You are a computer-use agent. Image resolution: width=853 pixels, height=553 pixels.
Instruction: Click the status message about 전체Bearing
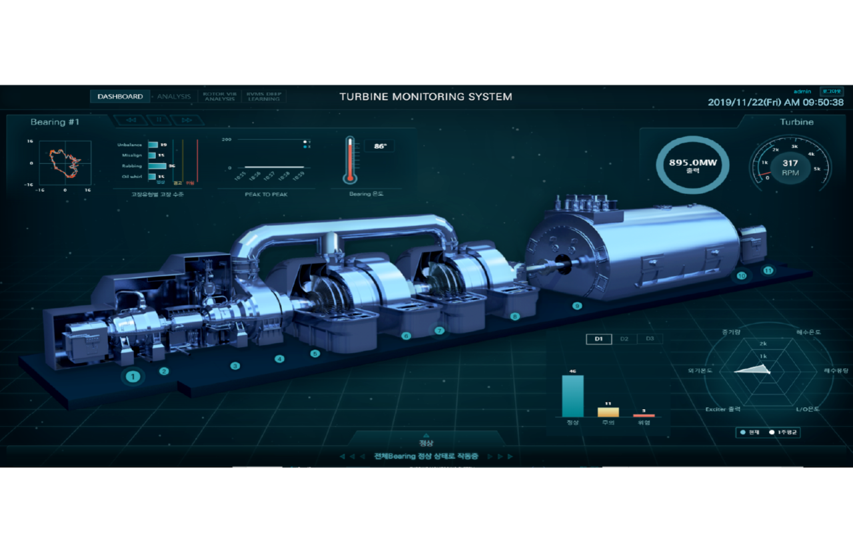point(426,457)
